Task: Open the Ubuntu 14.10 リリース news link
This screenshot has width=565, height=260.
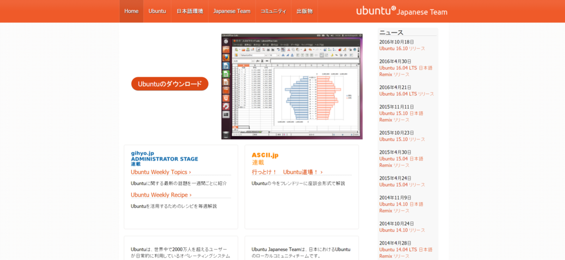Action: (402, 230)
